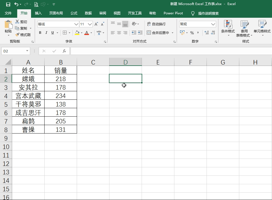Screen dimensions: 272x200
Task: Click the Save icon in quick access toolbar
Action: pyautogui.click(x=8, y=4)
